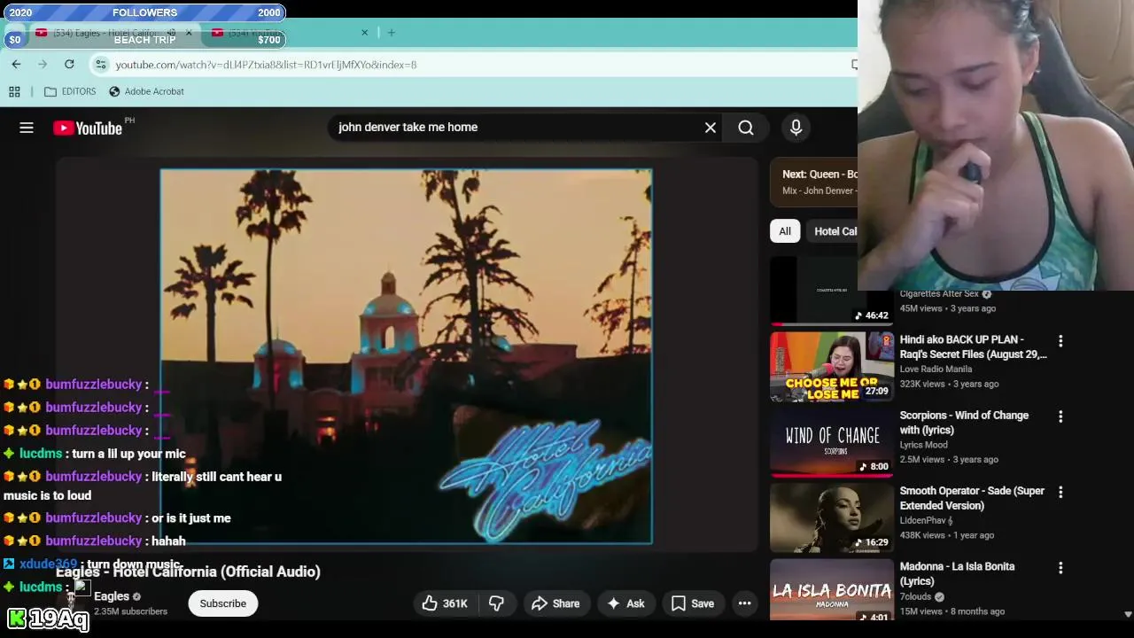Open the YouTube hamburger guide menu
1134x638 pixels.
click(27, 128)
